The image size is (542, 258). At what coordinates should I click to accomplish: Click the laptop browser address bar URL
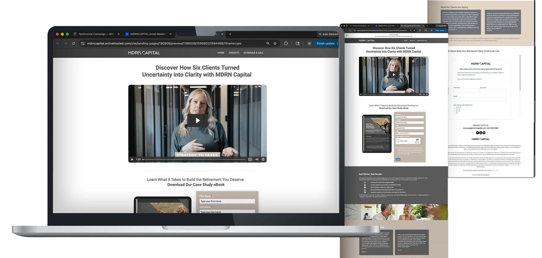point(164,43)
